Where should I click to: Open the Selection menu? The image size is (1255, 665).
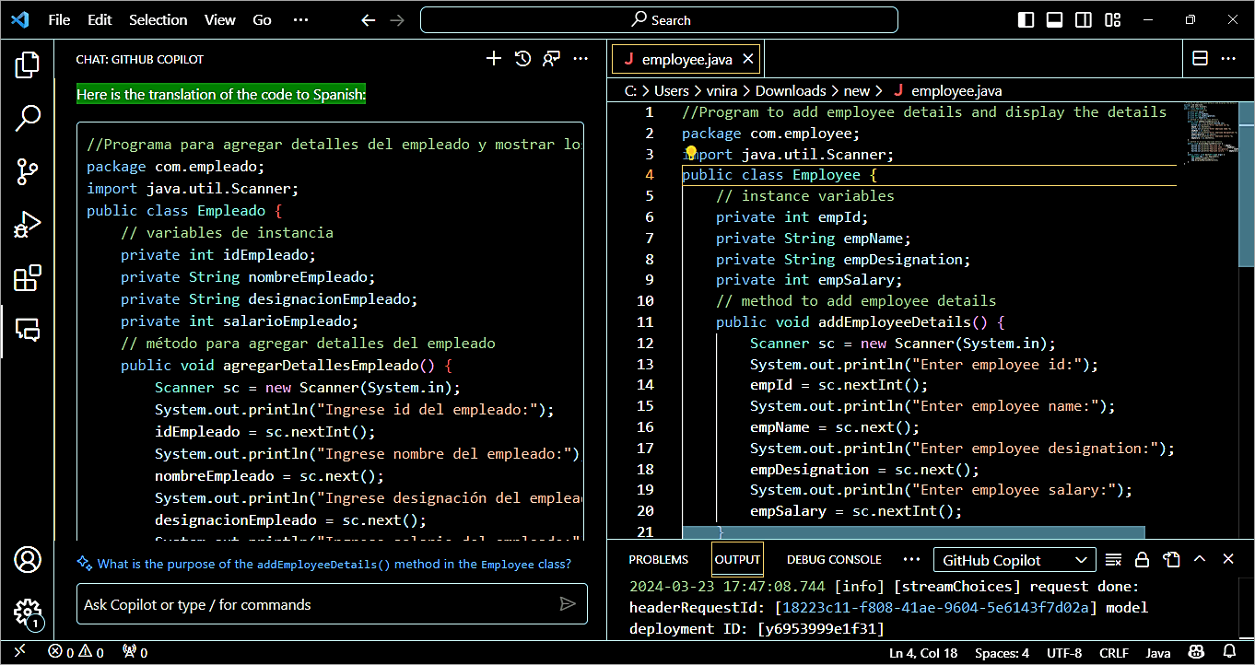click(158, 19)
